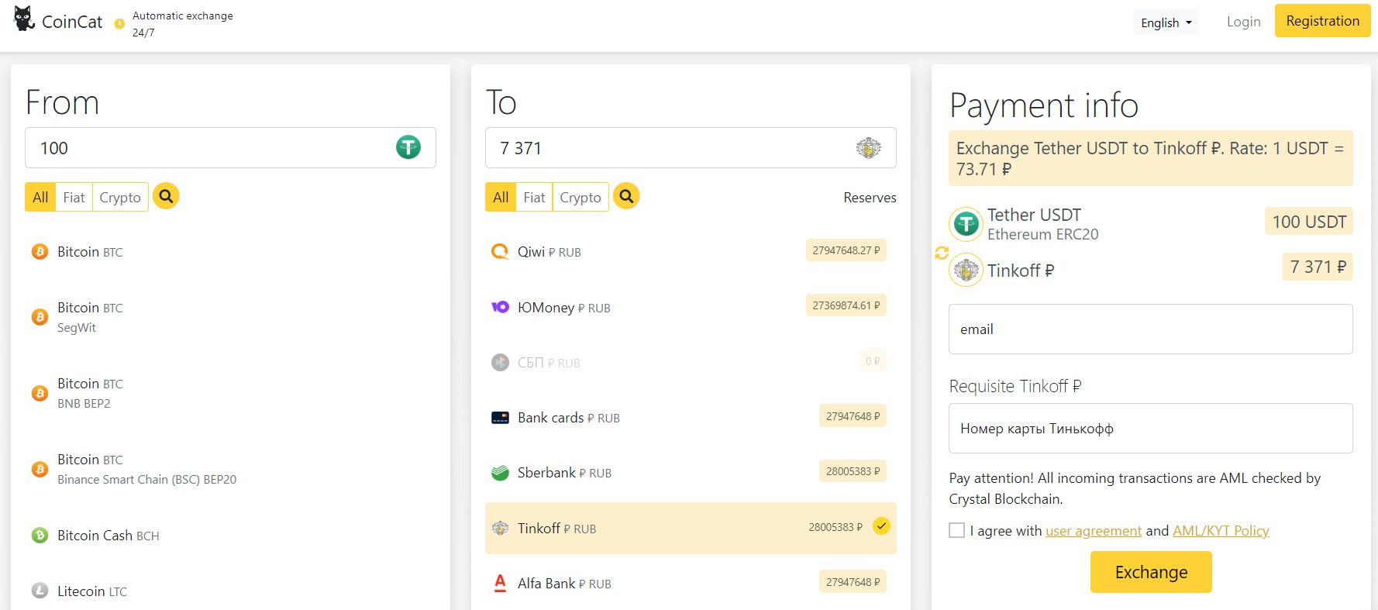Click the ЮMoney reserve 27369874.61 ₽ badge
Viewport: 1378px width, 610px height.
coord(846,305)
